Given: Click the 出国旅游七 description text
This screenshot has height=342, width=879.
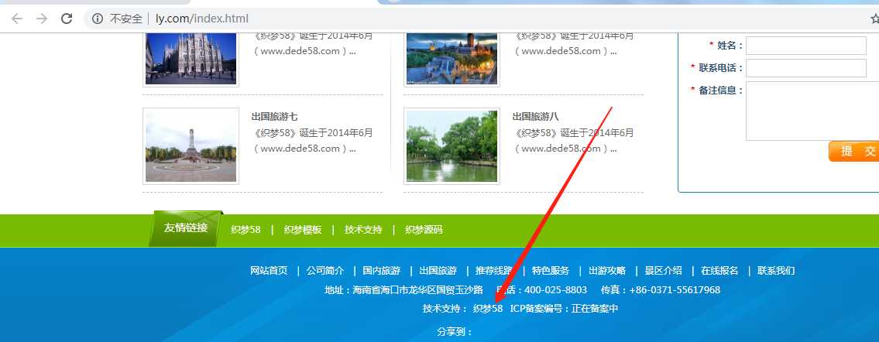Looking at the screenshot, I should pyautogui.click(x=311, y=141).
